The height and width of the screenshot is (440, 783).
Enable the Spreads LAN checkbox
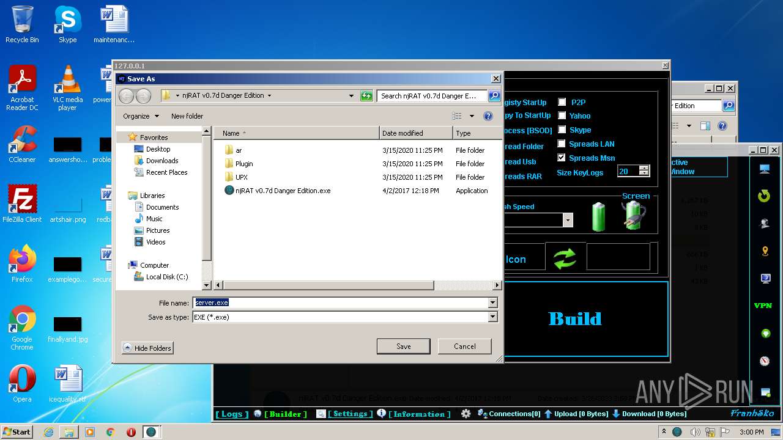(562, 144)
